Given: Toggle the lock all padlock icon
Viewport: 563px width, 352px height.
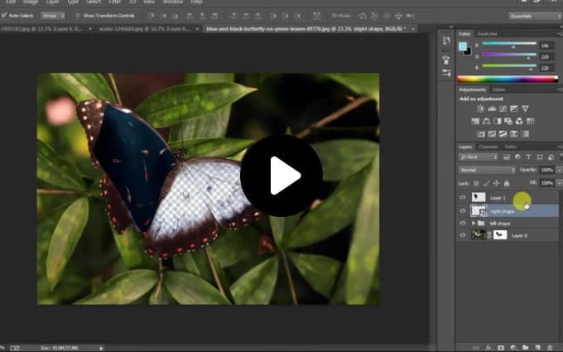Looking at the screenshot, I should pos(506,183).
